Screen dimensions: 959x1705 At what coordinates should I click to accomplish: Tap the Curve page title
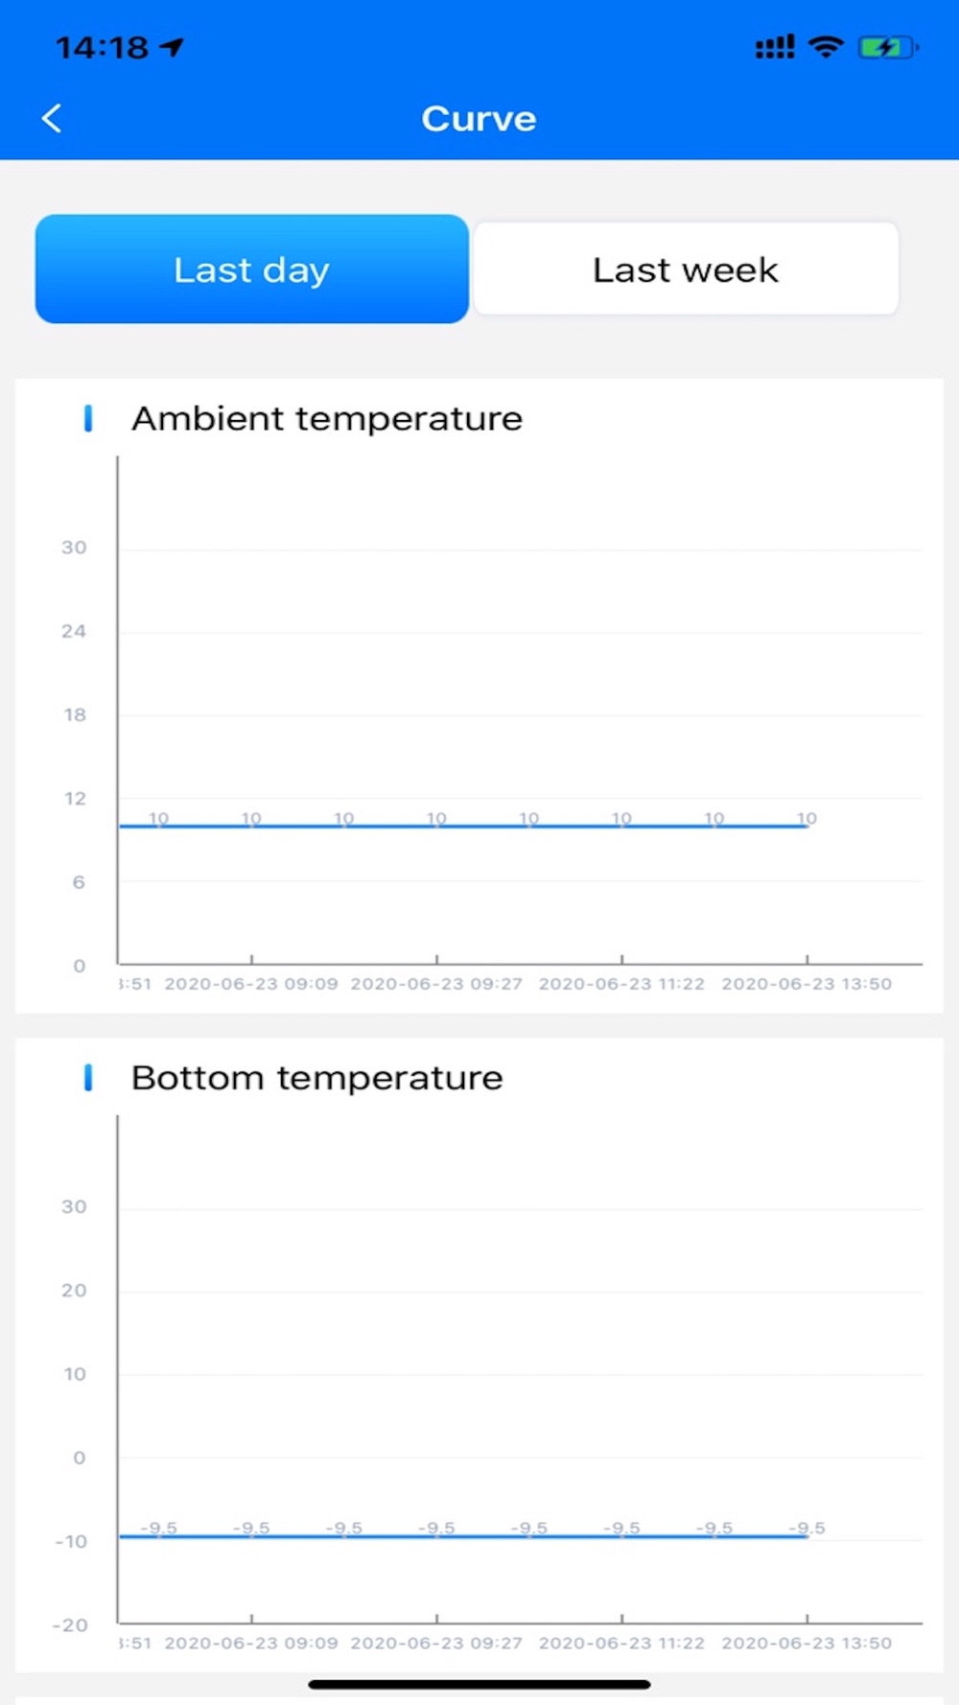click(x=479, y=119)
